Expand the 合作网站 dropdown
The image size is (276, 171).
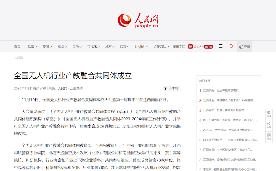coord(161,47)
